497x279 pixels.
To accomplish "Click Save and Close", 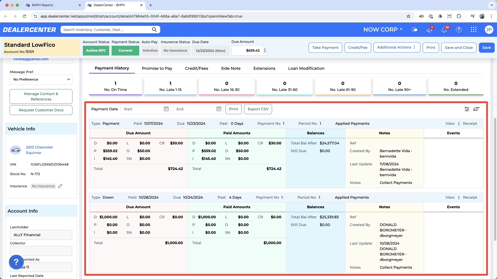I will [459, 48].
